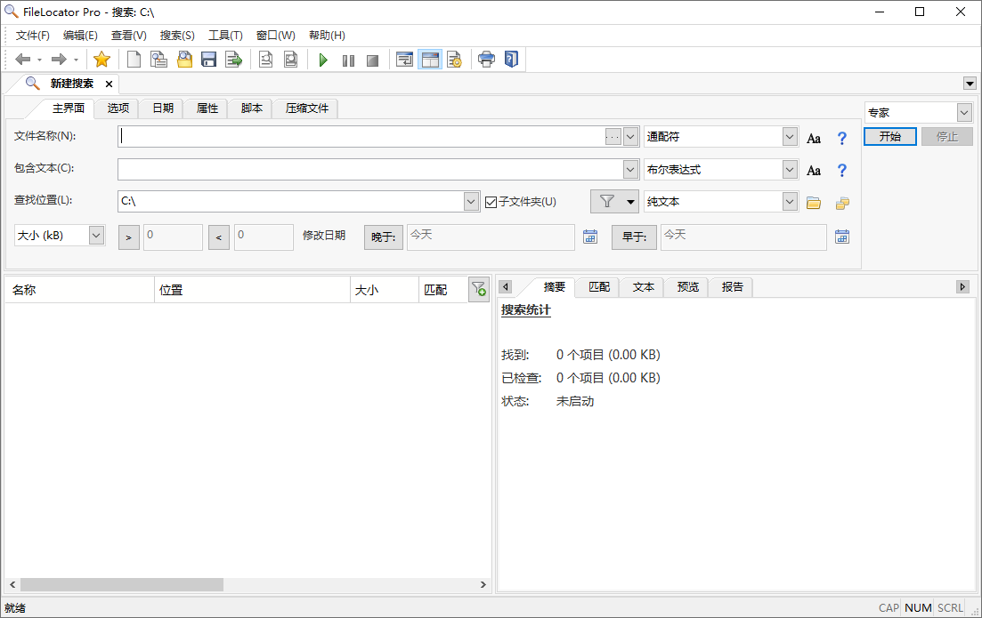Add current search to favorites with the star icon
The height and width of the screenshot is (618, 982).
click(x=101, y=60)
